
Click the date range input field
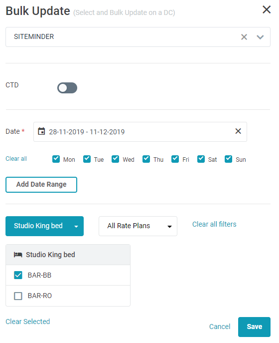point(140,132)
